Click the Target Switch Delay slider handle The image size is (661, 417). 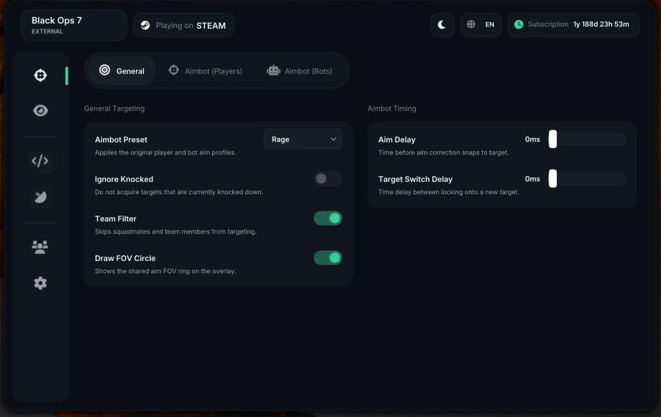coord(552,178)
